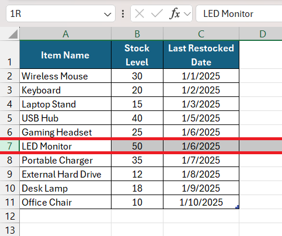Image resolution: width=282 pixels, height=236 pixels.
Task: Click stock level 20 for Keyboard
Action: click(137, 90)
